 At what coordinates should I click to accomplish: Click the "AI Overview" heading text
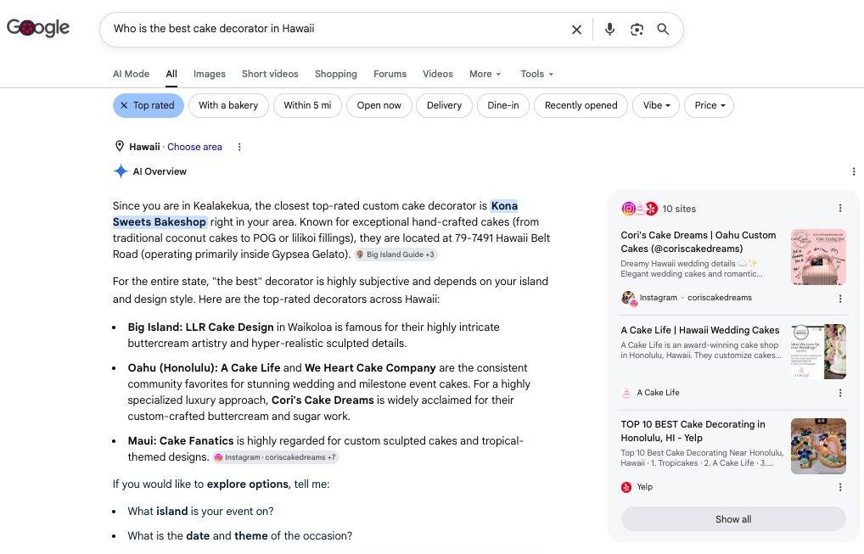point(160,171)
